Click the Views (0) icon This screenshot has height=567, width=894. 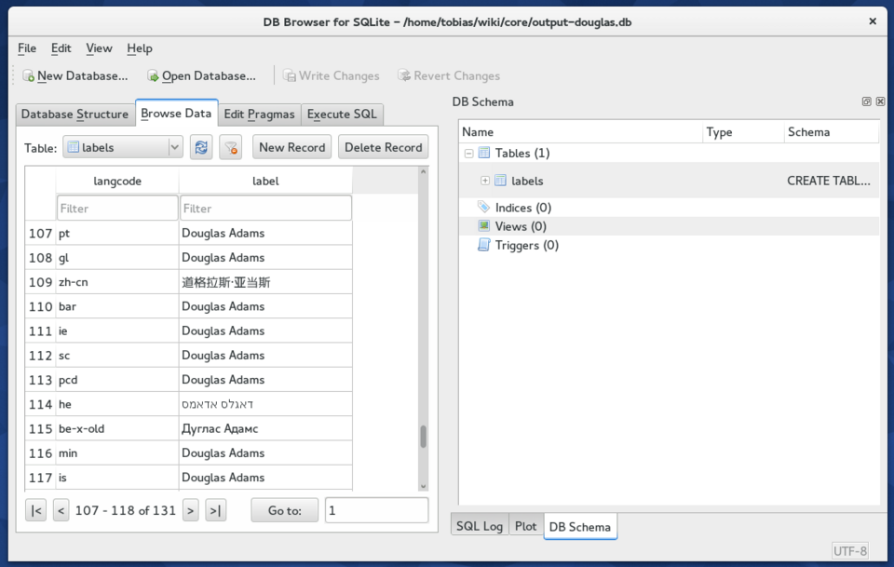(484, 226)
